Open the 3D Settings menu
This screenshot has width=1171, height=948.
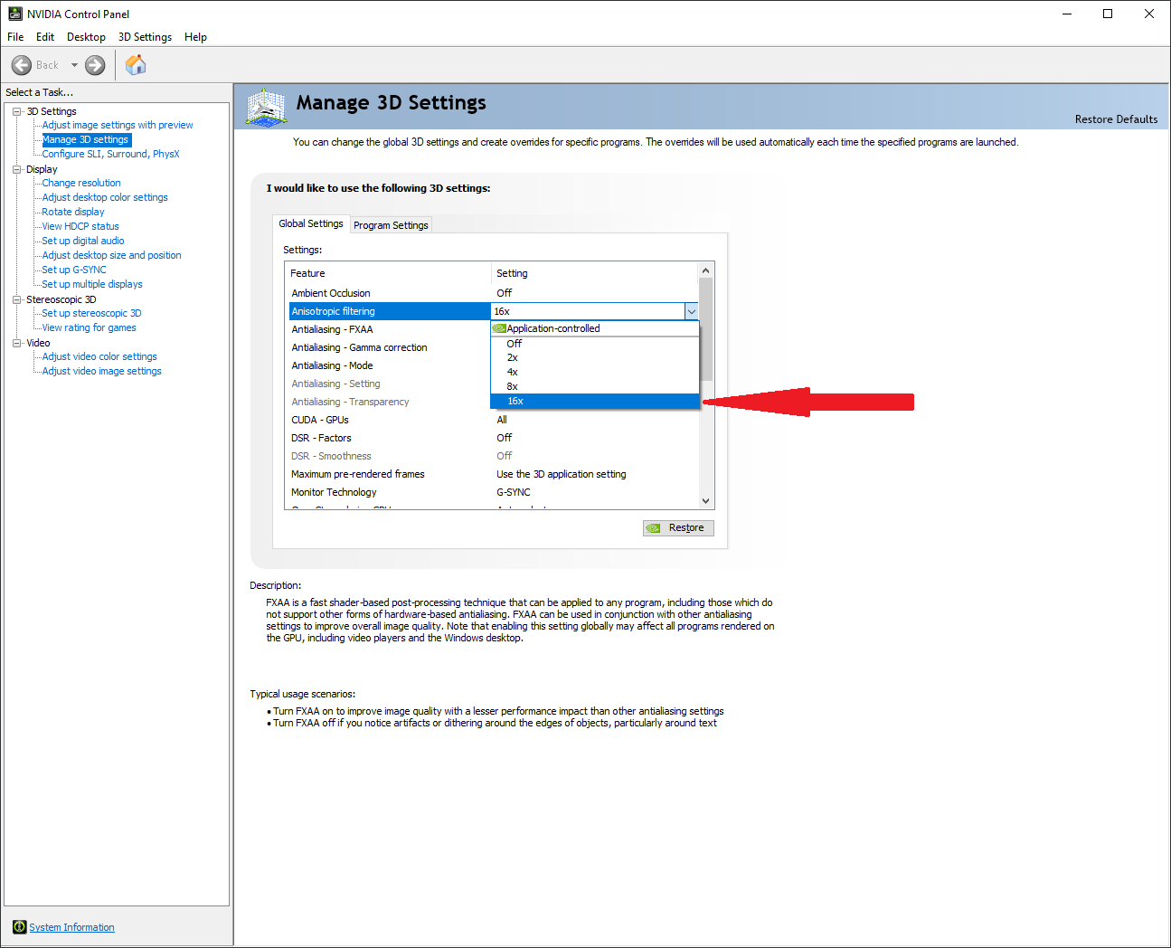(145, 37)
